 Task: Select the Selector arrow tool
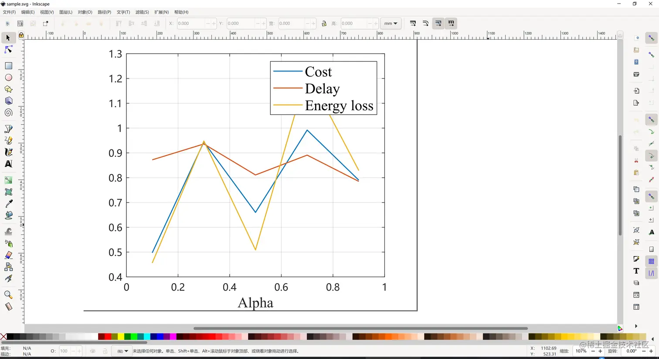8,38
